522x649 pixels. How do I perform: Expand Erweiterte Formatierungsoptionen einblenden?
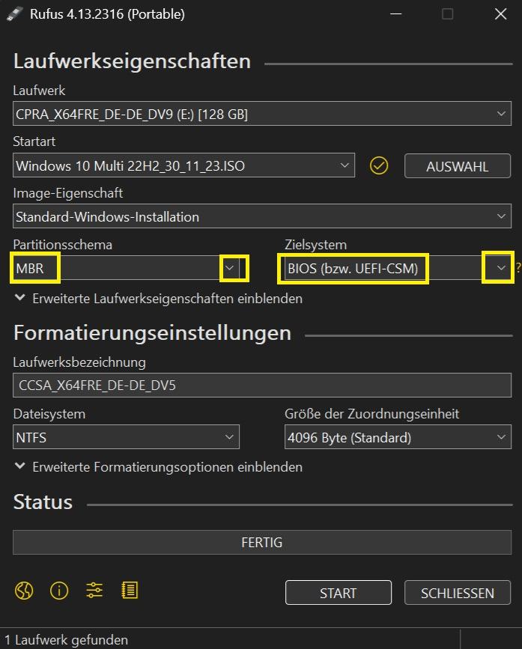click(x=159, y=467)
